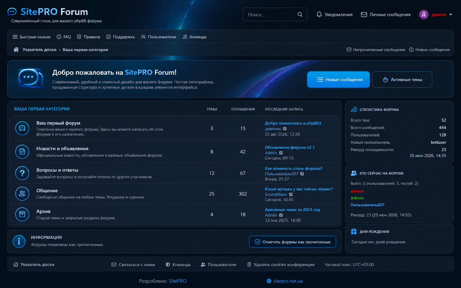Click Отметить форумы как прочитанные button
This screenshot has height=288, width=461.
(x=292, y=242)
